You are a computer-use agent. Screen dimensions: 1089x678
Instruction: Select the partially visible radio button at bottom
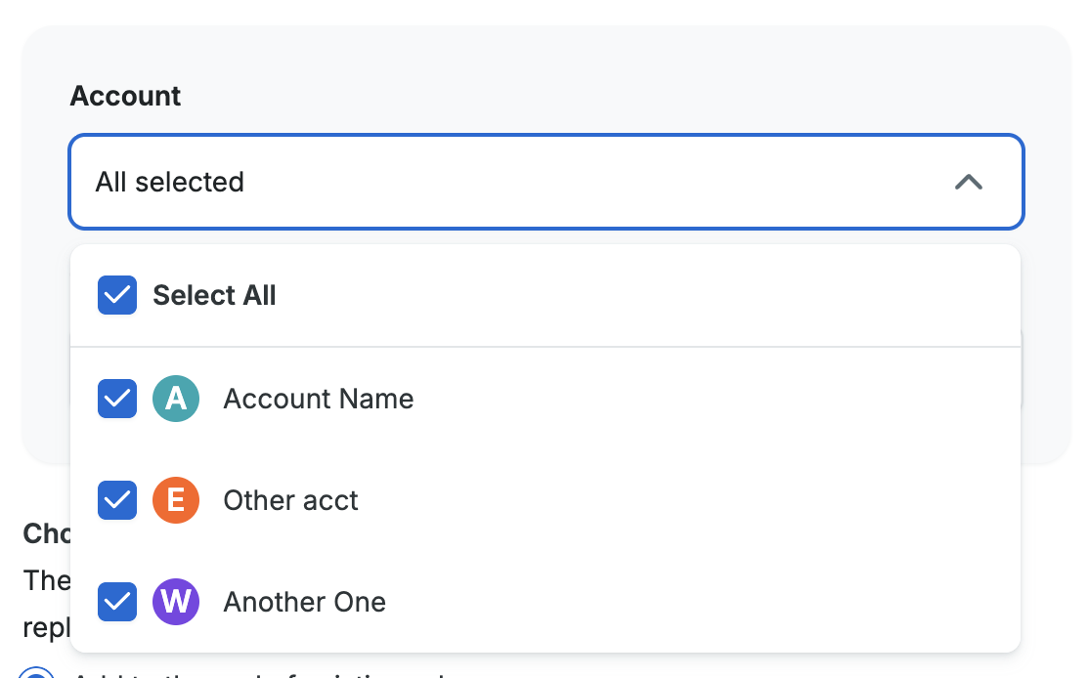coord(37,673)
